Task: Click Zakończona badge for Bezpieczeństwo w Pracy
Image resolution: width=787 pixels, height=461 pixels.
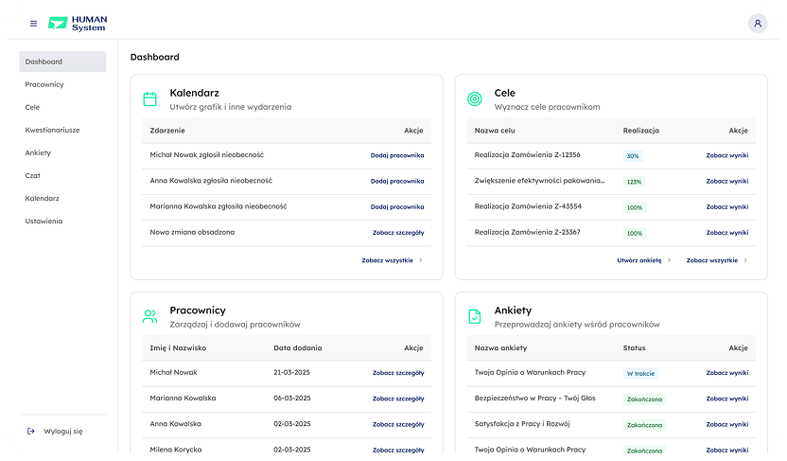Action: point(644,399)
